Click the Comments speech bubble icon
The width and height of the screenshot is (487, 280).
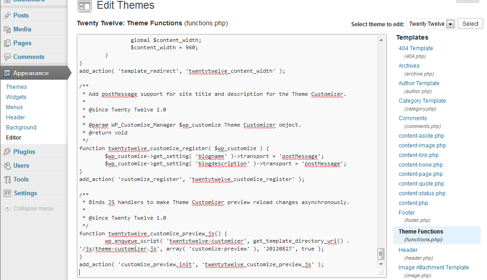(x=7, y=57)
